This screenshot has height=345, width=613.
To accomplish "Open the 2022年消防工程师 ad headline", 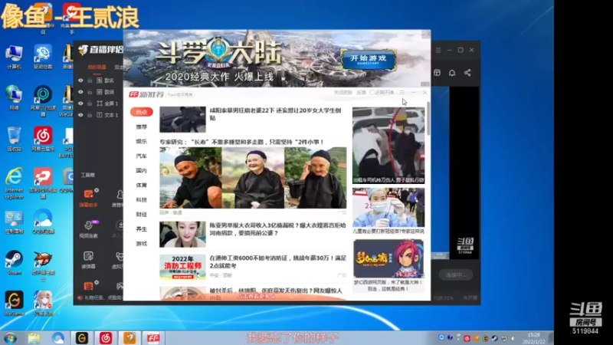I will (x=277, y=261).
